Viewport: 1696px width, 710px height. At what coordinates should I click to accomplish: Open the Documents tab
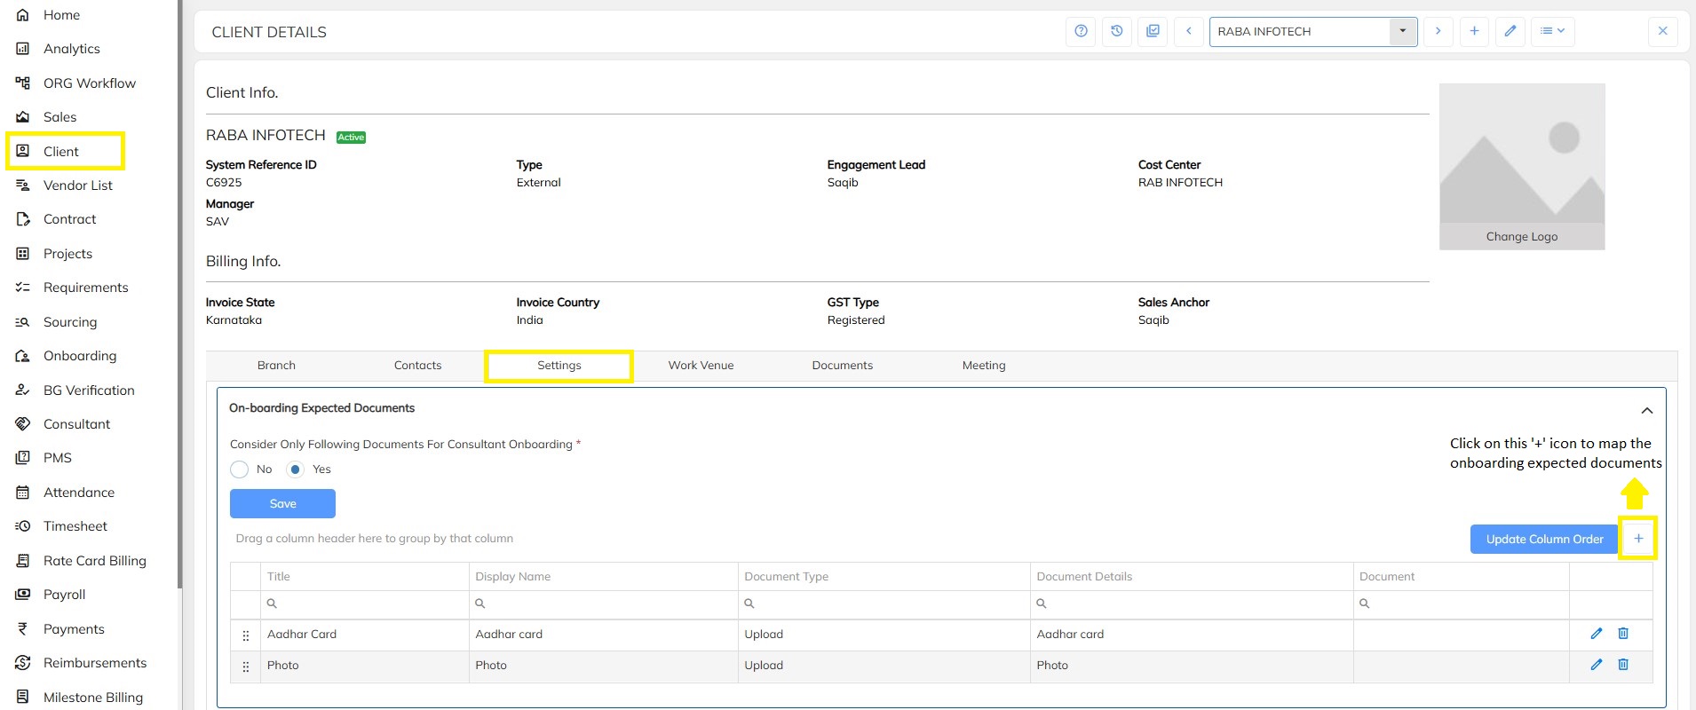pos(842,366)
